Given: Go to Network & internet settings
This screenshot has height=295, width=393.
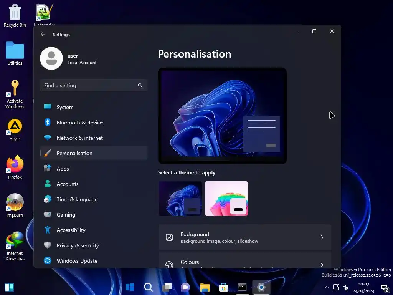Looking at the screenshot, I should pyautogui.click(x=94, y=138).
